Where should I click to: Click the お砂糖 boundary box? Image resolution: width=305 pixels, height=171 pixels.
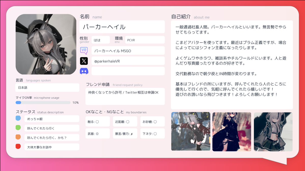153,122
